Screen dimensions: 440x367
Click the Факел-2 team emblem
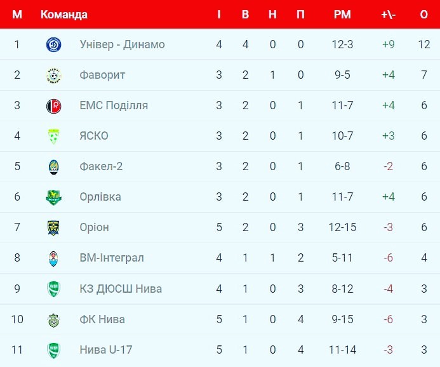click(x=53, y=166)
